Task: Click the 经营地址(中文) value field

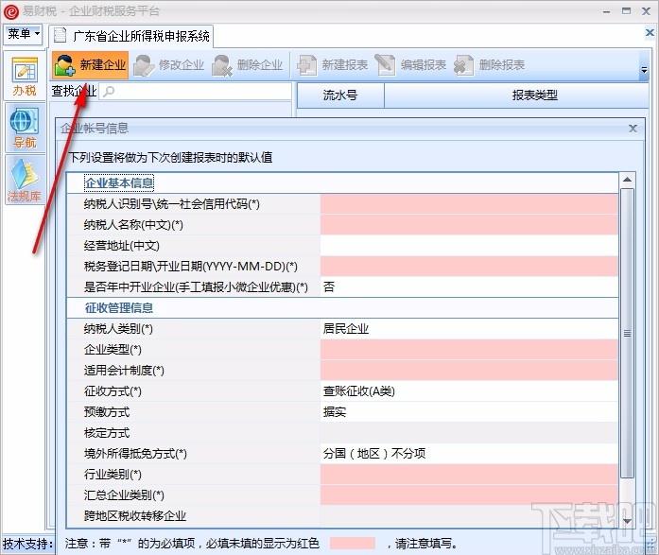Action: pyautogui.click(x=469, y=246)
